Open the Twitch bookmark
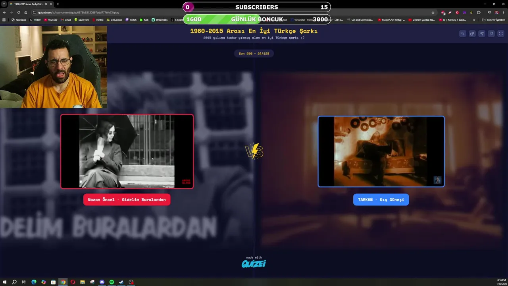Screen dimensions: 508x286 tap(131, 19)
